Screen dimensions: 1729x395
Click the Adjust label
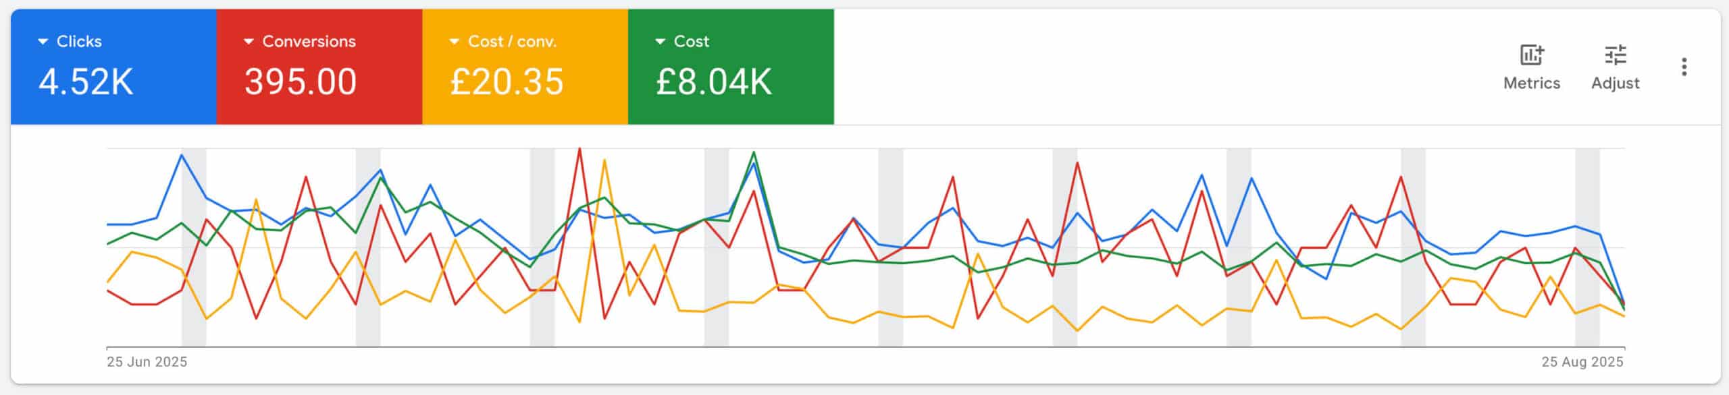pyautogui.click(x=1616, y=83)
